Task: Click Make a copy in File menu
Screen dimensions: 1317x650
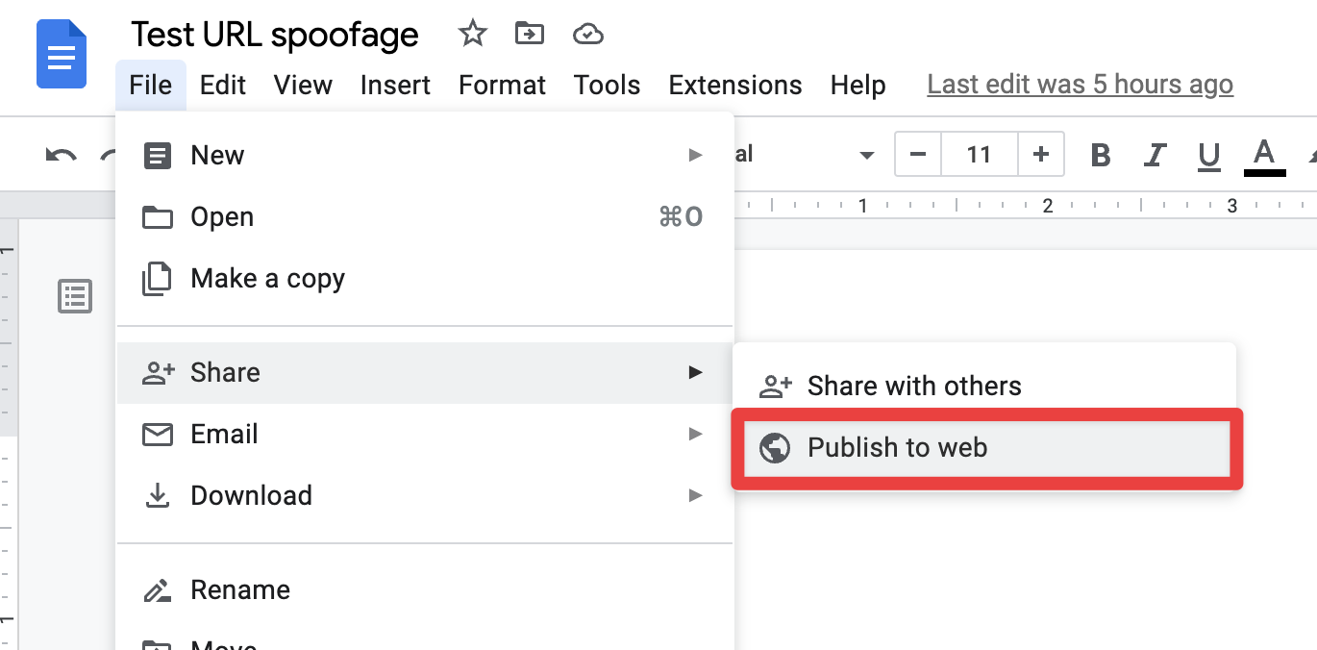Action: pyautogui.click(x=267, y=279)
